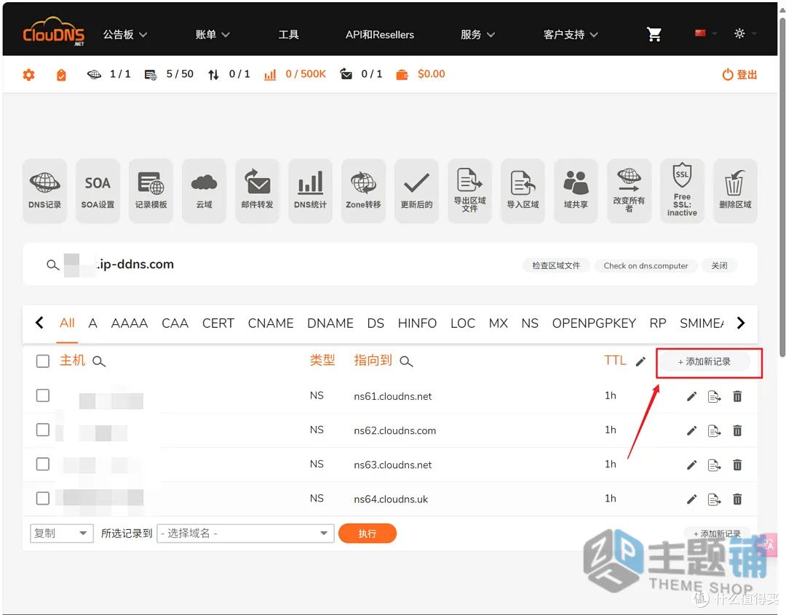View DNS统计 statistics

(310, 190)
